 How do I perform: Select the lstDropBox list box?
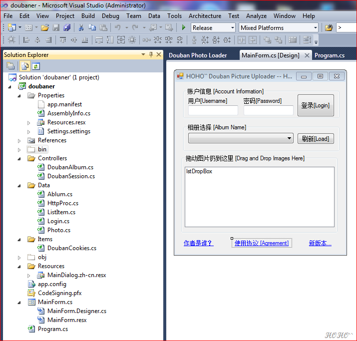tap(260, 197)
